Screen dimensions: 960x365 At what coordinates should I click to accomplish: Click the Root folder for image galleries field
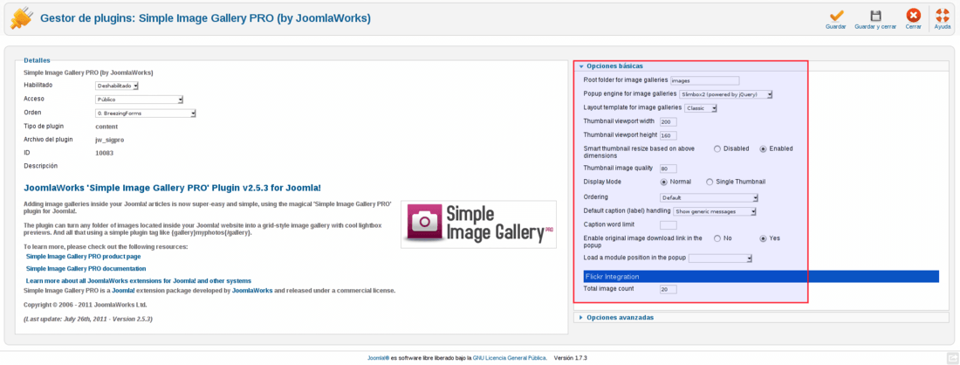click(704, 80)
